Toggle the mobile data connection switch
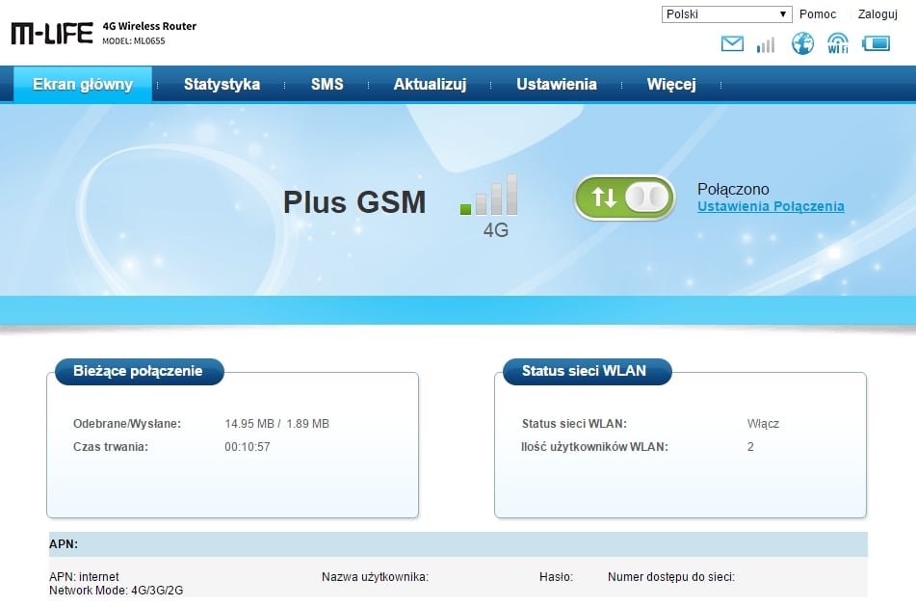The width and height of the screenshot is (916, 606). (x=624, y=198)
